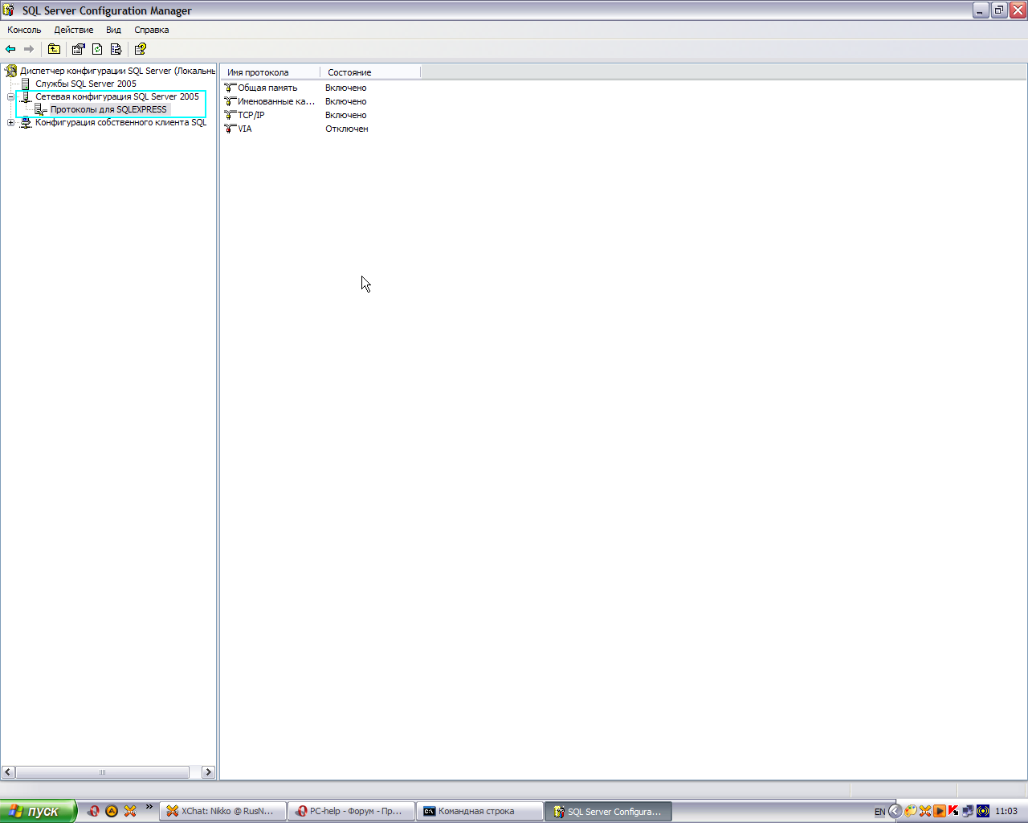Open the Справка menu
This screenshot has height=823, width=1028.
pos(152,30)
